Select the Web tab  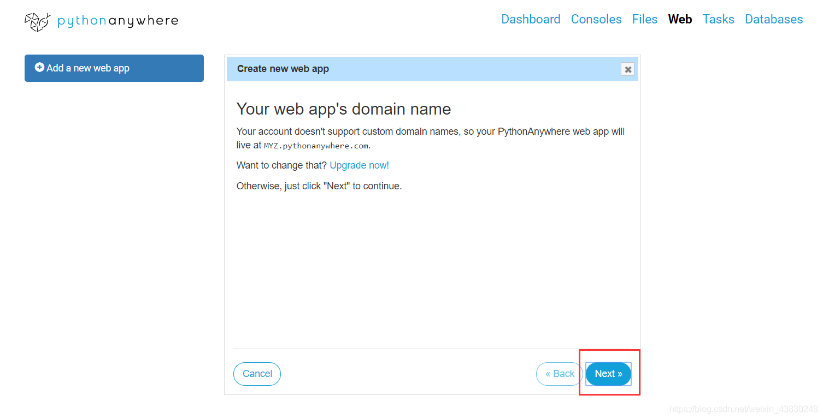(680, 19)
